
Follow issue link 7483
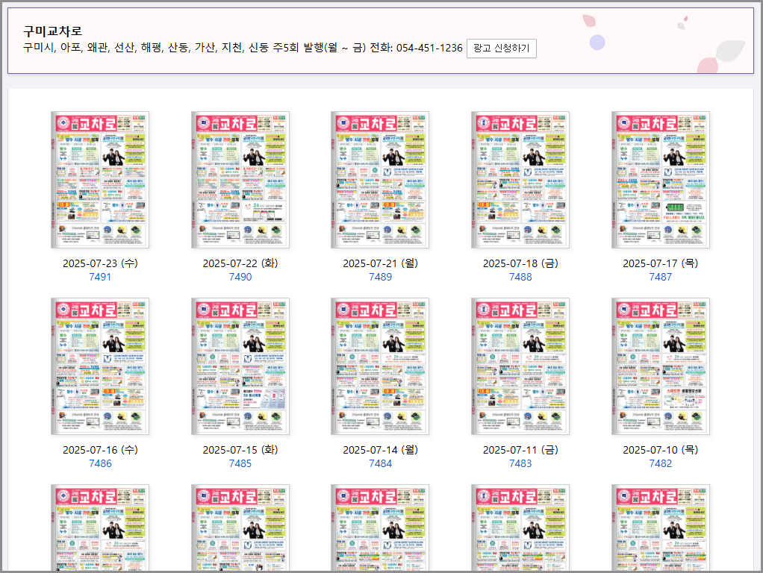[x=520, y=463]
